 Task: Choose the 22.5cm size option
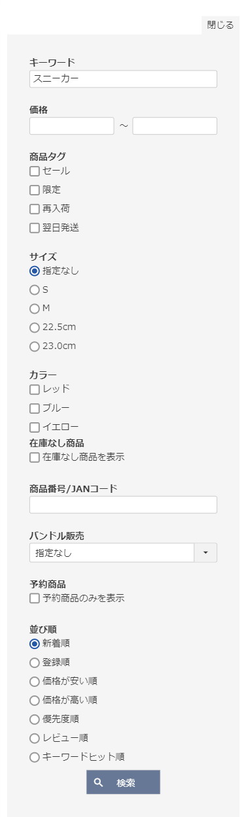pos(35,327)
